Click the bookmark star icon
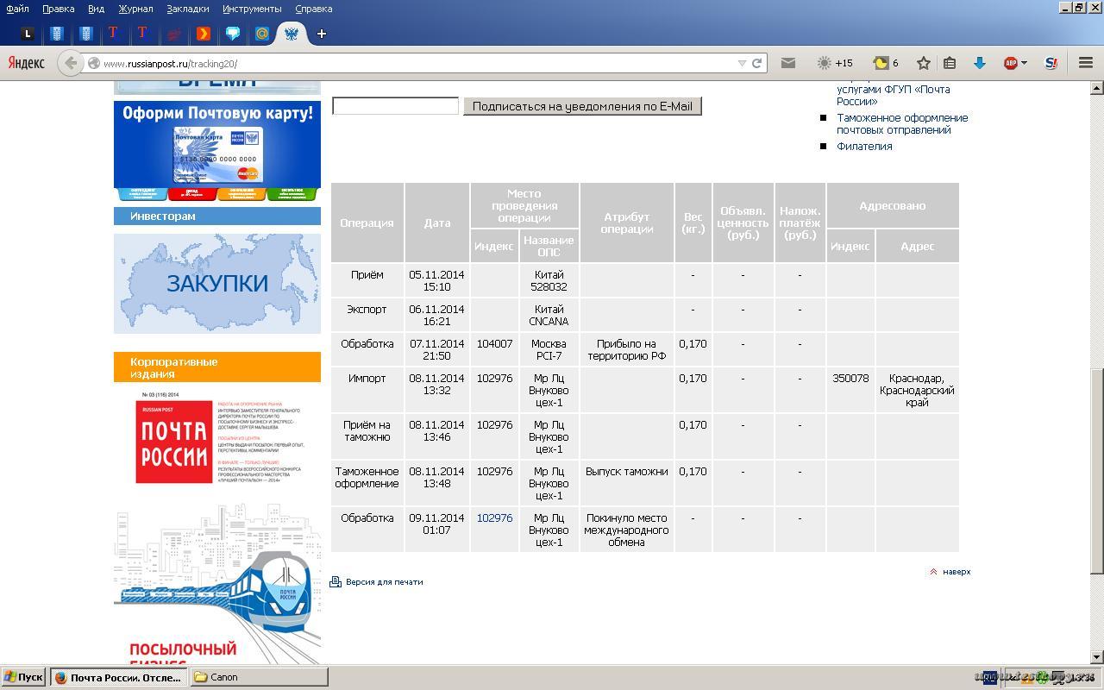The height and width of the screenshot is (690, 1104). pos(924,63)
